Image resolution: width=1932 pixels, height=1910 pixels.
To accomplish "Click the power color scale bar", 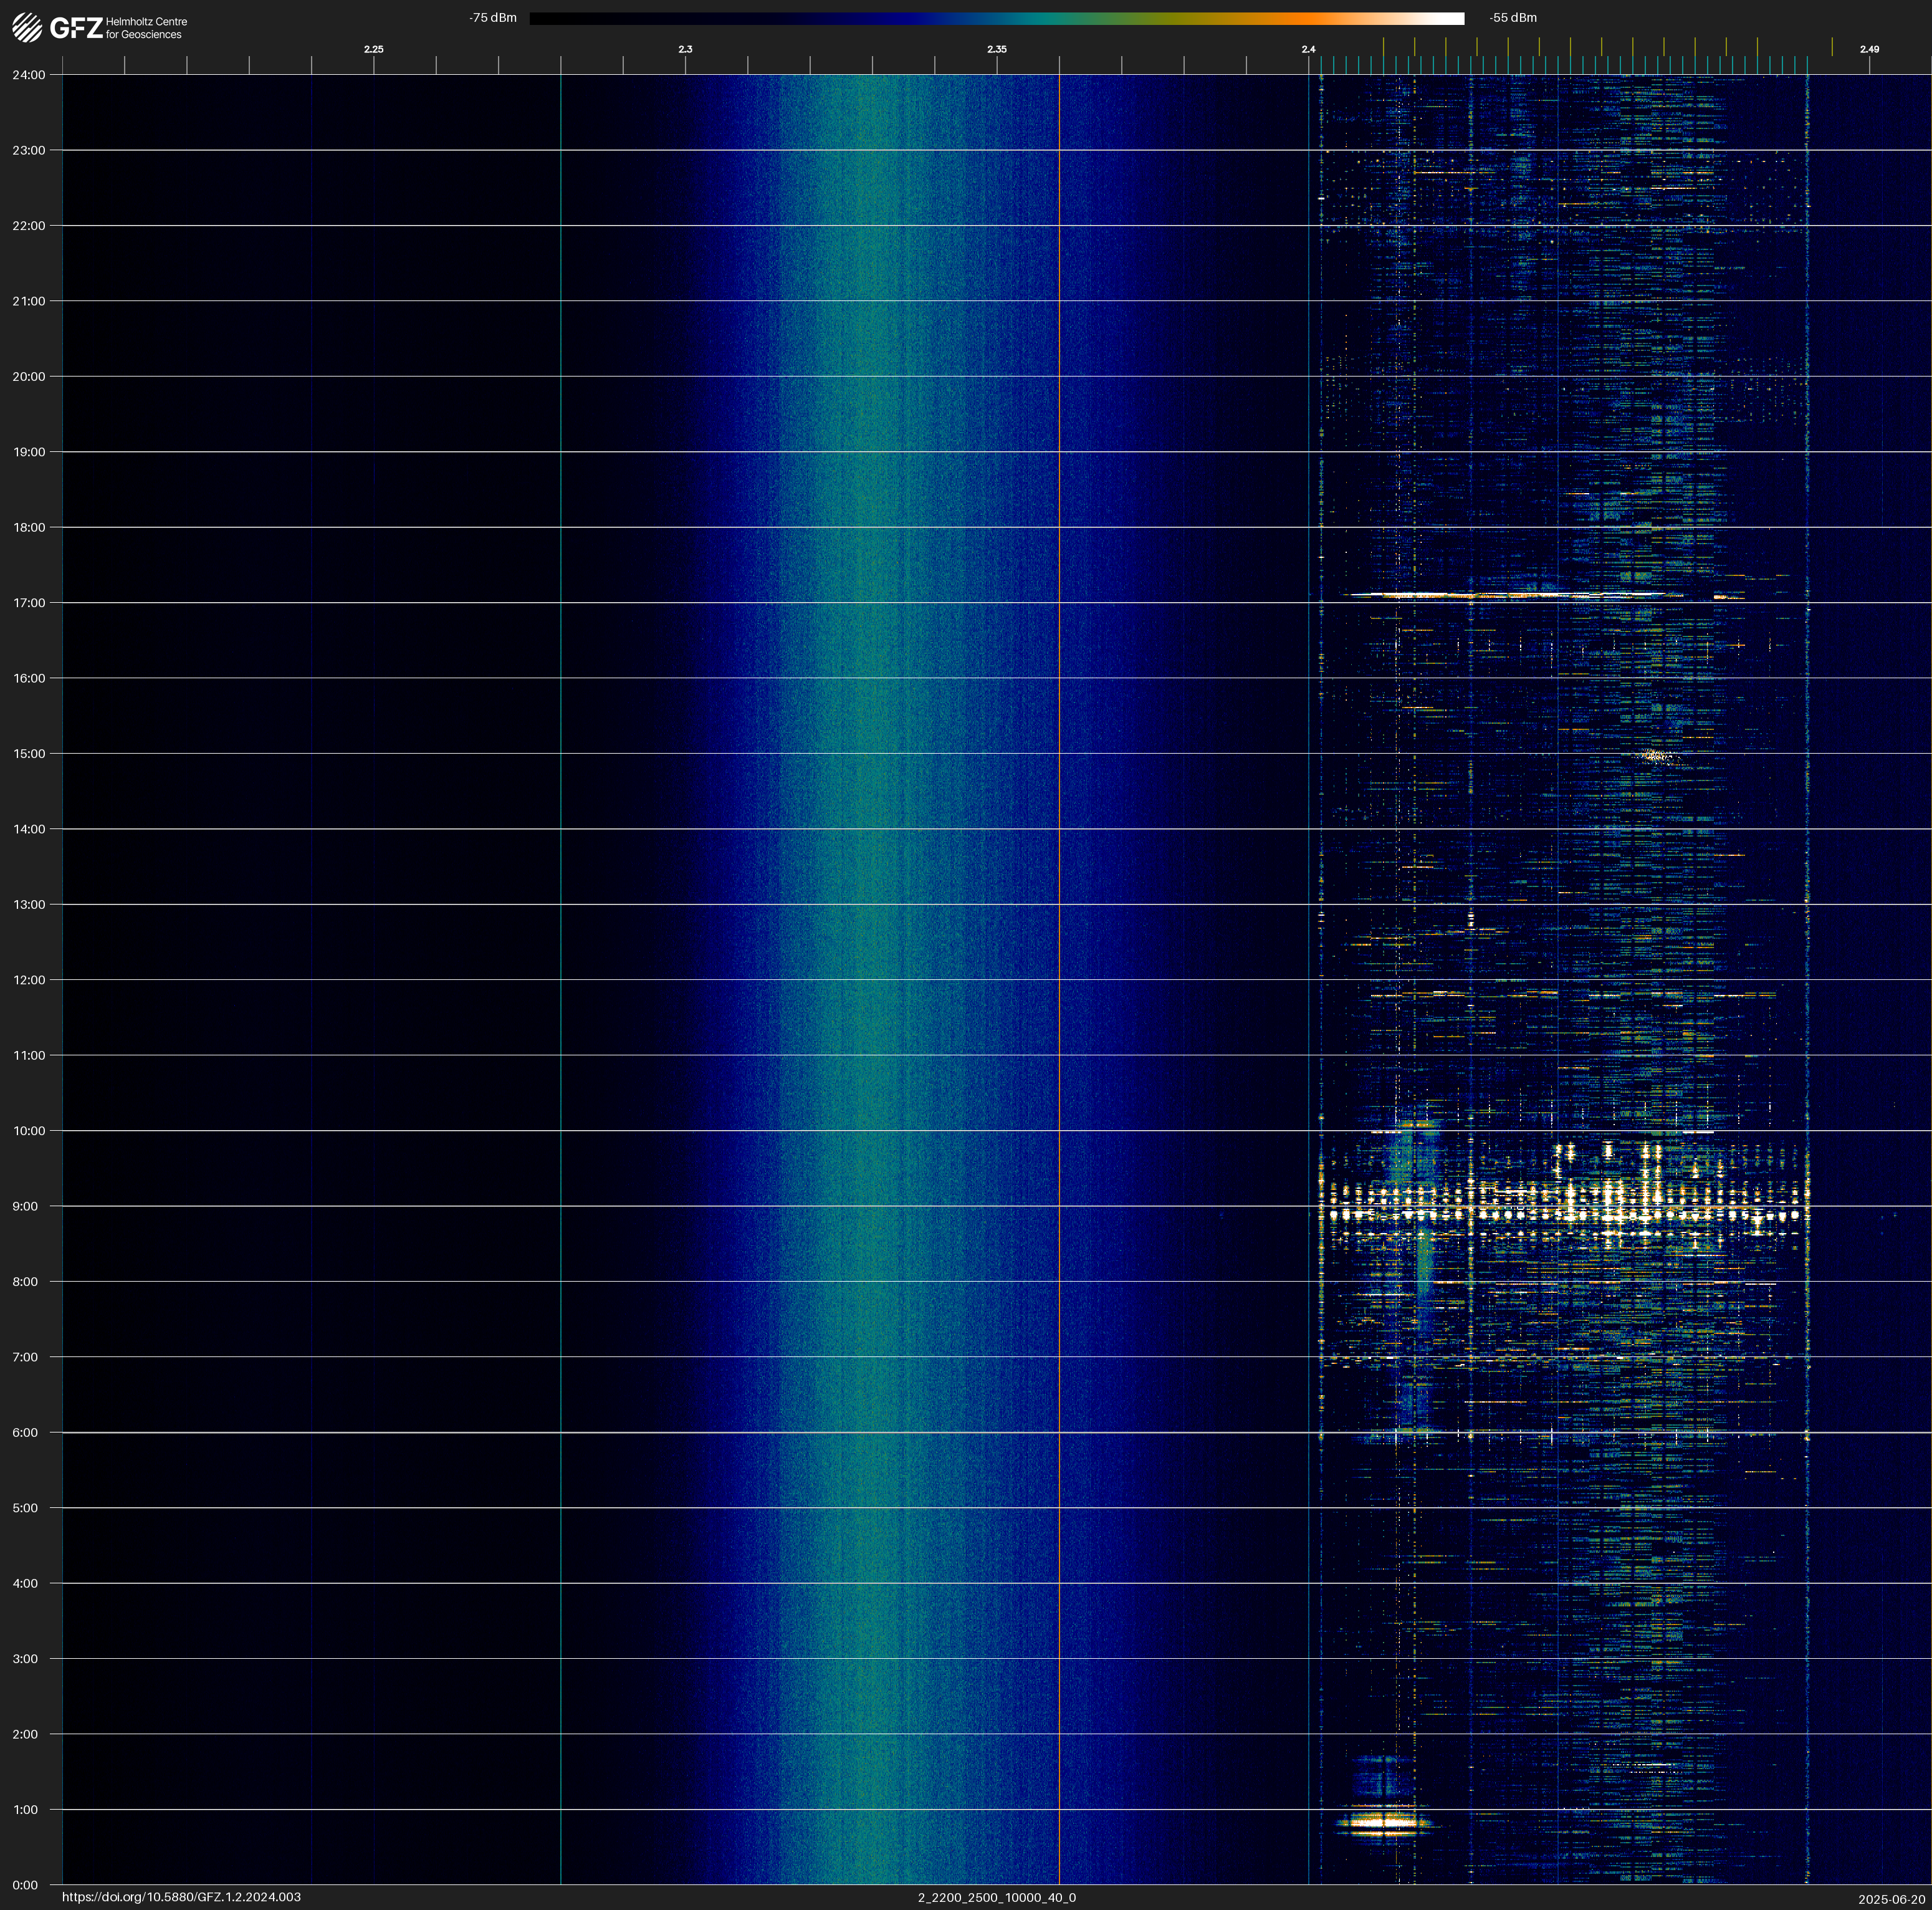I will click(996, 18).
